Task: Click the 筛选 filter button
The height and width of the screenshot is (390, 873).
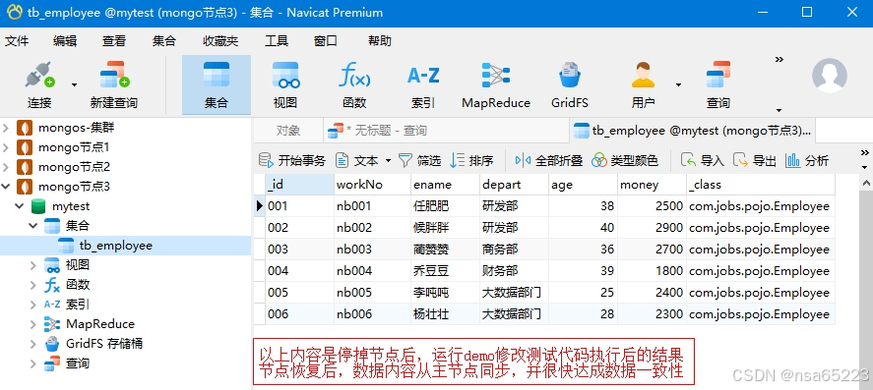Action: pyautogui.click(x=420, y=160)
